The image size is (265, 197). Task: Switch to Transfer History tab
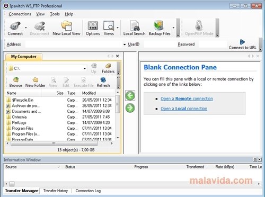[56, 191]
